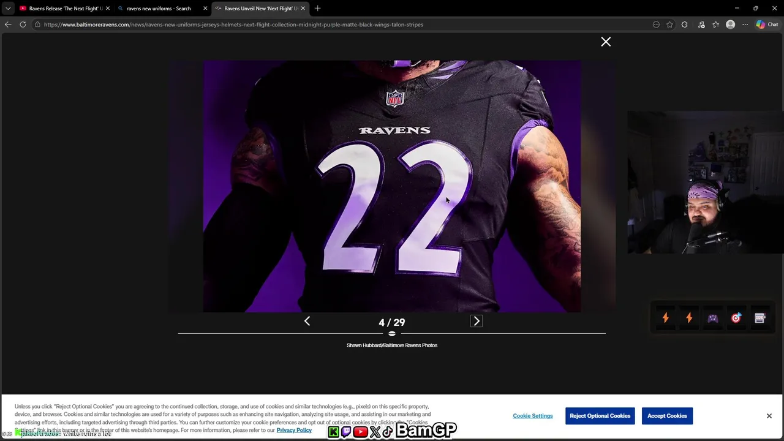
Task: Open the Privacy Policy link
Action: tap(294, 430)
